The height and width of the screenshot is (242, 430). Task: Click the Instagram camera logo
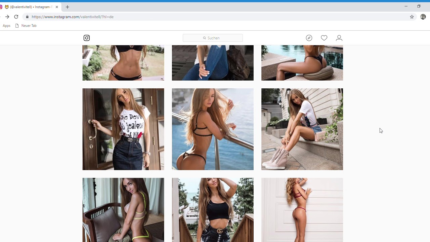(87, 38)
